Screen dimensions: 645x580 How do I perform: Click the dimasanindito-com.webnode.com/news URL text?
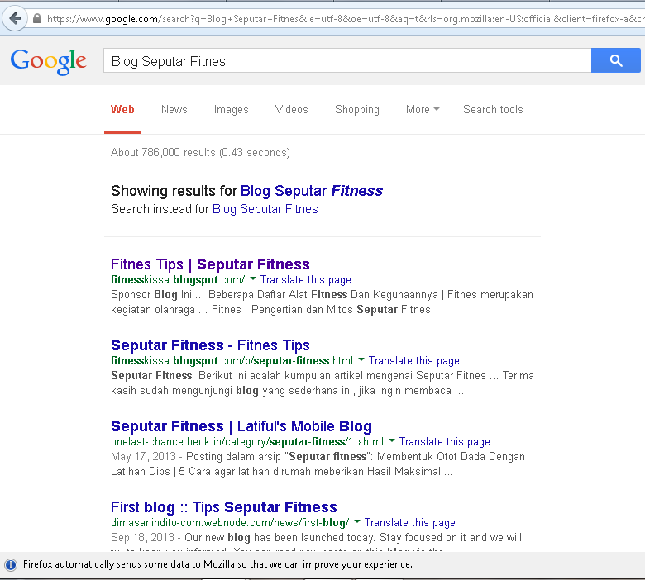[x=230, y=523]
